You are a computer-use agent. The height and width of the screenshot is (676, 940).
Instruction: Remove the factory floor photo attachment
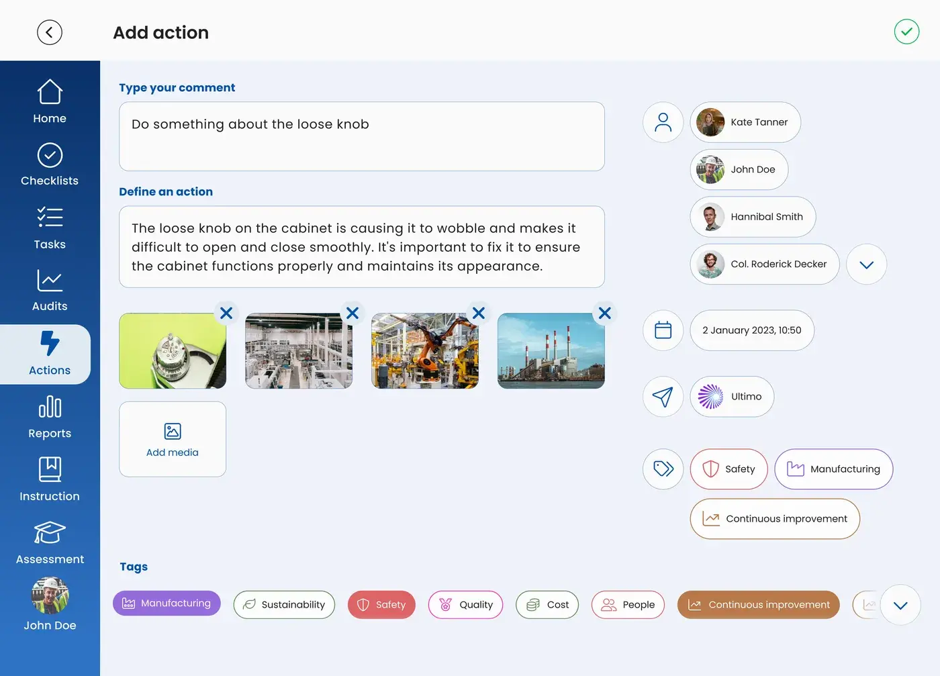point(352,313)
